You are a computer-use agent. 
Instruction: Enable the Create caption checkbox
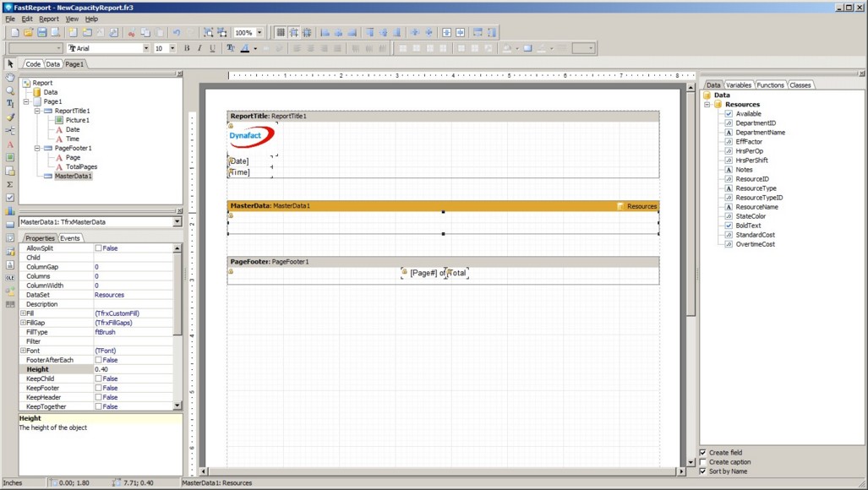pos(703,462)
